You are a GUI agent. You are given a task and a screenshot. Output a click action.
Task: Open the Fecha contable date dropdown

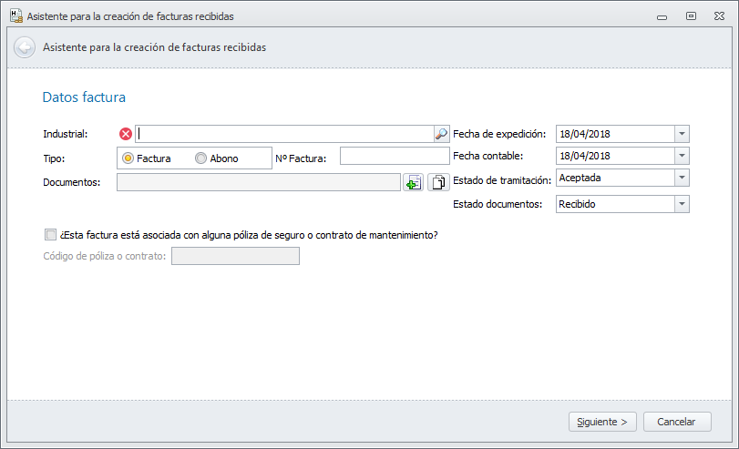[x=682, y=156]
